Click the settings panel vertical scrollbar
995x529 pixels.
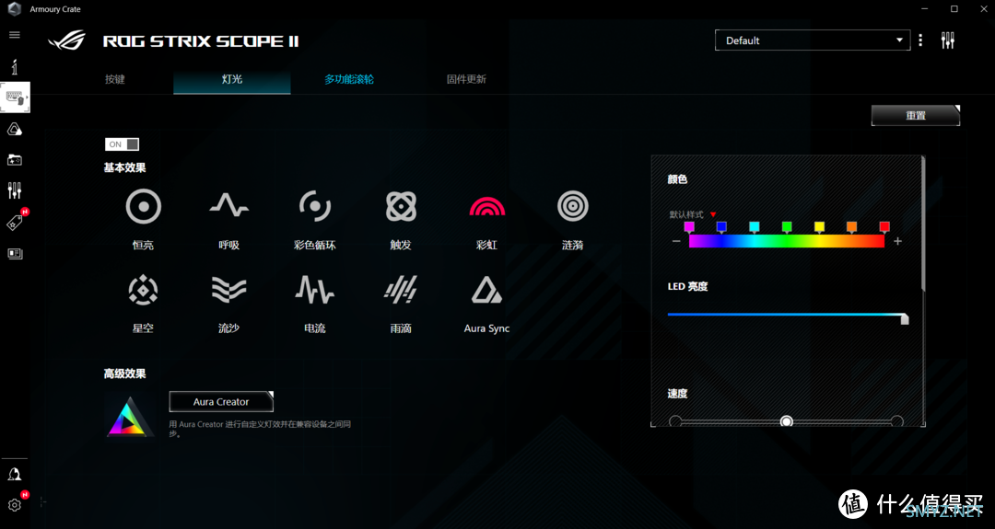pos(923,224)
